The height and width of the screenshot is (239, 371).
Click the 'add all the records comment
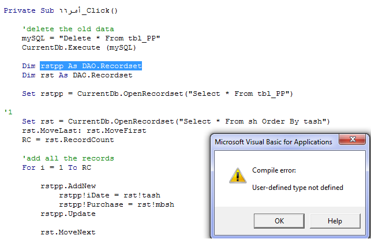tap(68, 158)
